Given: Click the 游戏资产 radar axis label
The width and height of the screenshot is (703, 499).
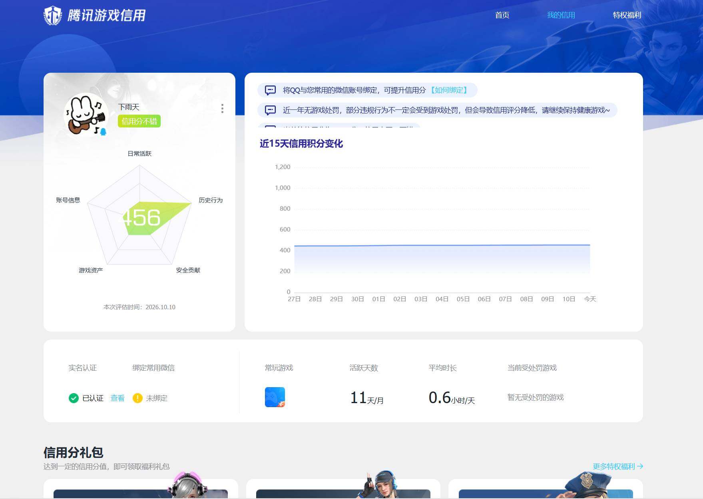Looking at the screenshot, I should click(x=91, y=270).
